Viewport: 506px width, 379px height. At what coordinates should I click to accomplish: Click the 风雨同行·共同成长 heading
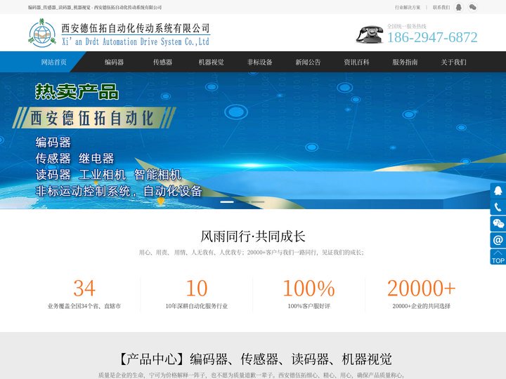click(253, 237)
